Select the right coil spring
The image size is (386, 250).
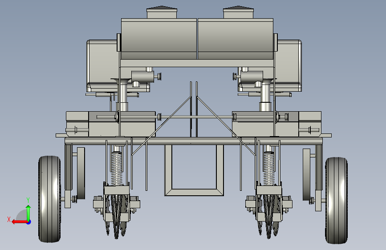click(x=269, y=168)
